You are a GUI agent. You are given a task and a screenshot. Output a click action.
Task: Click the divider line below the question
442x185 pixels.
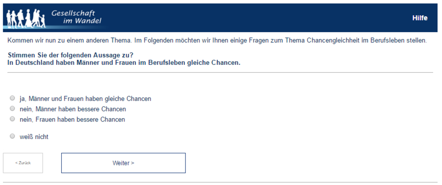[220, 72]
